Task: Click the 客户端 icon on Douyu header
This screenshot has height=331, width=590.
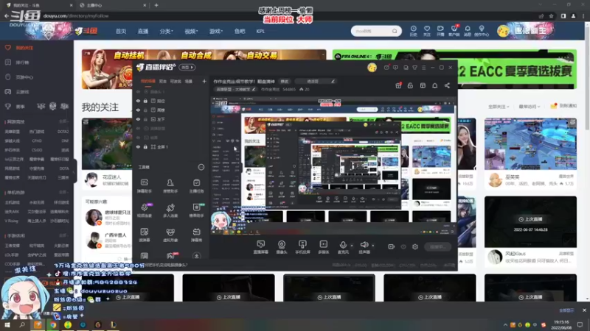Action: (454, 31)
